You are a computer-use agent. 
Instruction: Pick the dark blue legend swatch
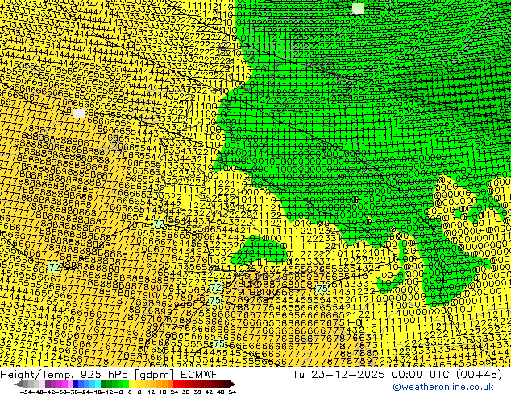pos(76,384)
